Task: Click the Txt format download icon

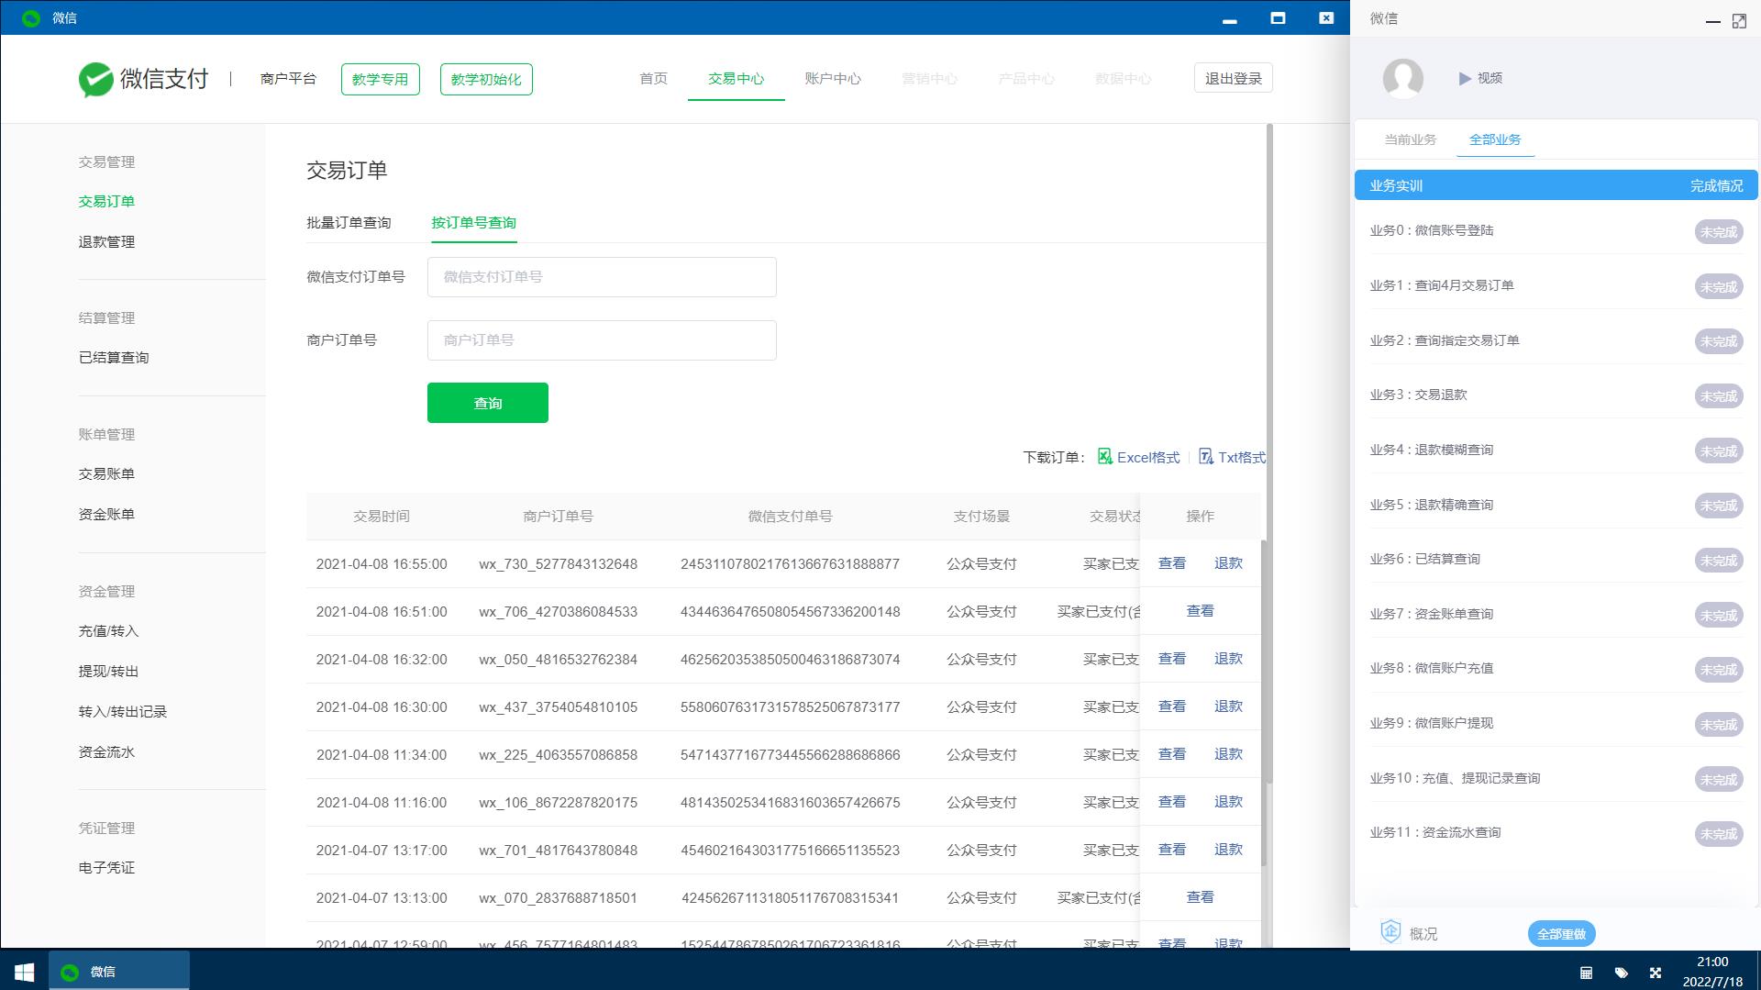Action: pyautogui.click(x=1206, y=457)
